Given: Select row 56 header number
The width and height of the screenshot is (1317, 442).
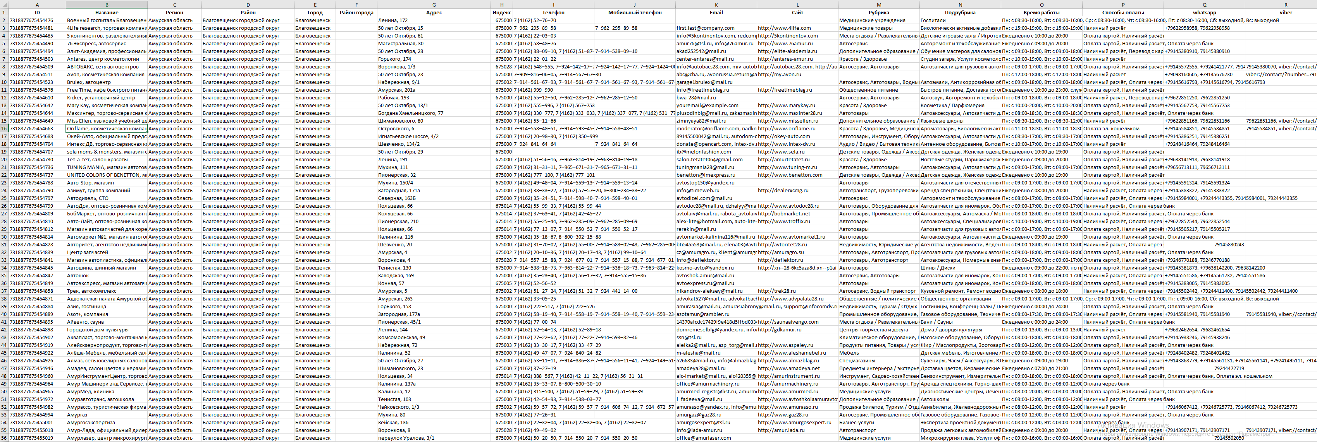Looking at the screenshot, I should click(4, 438).
